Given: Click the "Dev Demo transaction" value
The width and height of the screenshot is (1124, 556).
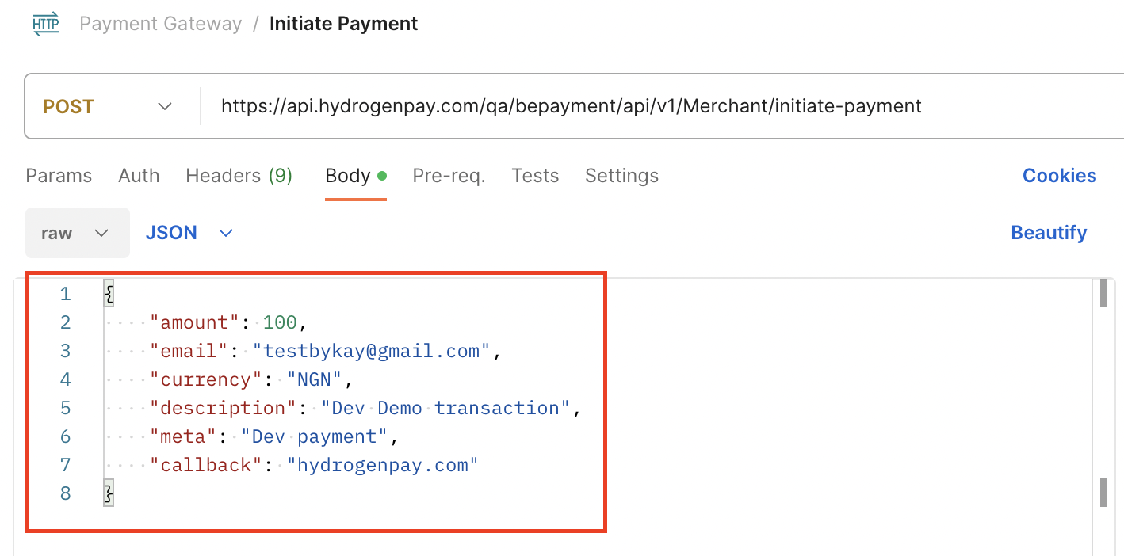Looking at the screenshot, I should click(x=446, y=408).
